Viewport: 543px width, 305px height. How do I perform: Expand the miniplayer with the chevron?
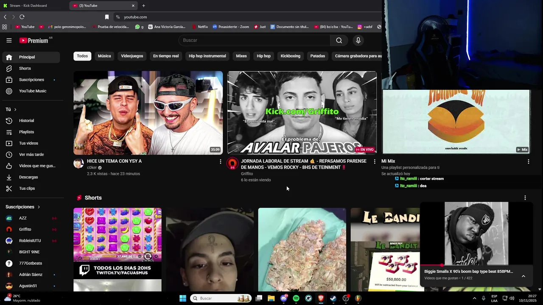[x=523, y=276]
